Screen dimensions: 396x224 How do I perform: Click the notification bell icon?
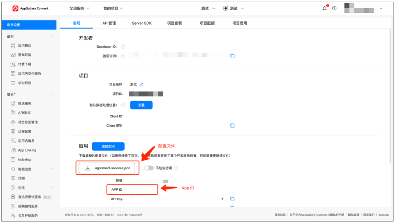pos(324,8)
